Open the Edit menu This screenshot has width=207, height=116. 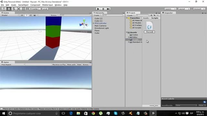[x=7, y=5]
